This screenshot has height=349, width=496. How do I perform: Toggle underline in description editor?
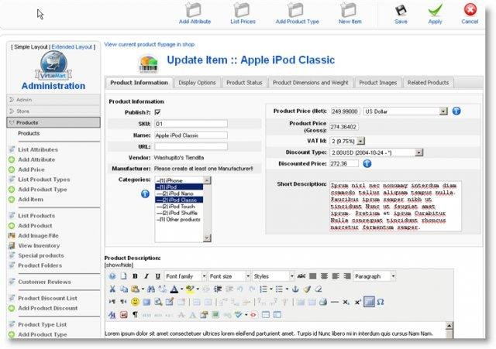(157, 276)
